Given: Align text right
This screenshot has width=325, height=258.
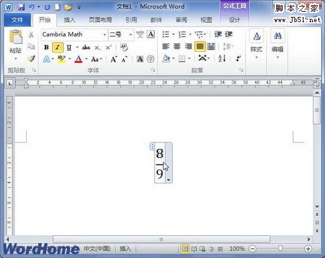Looking at the screenshot, I should click(x=188, y=46).
